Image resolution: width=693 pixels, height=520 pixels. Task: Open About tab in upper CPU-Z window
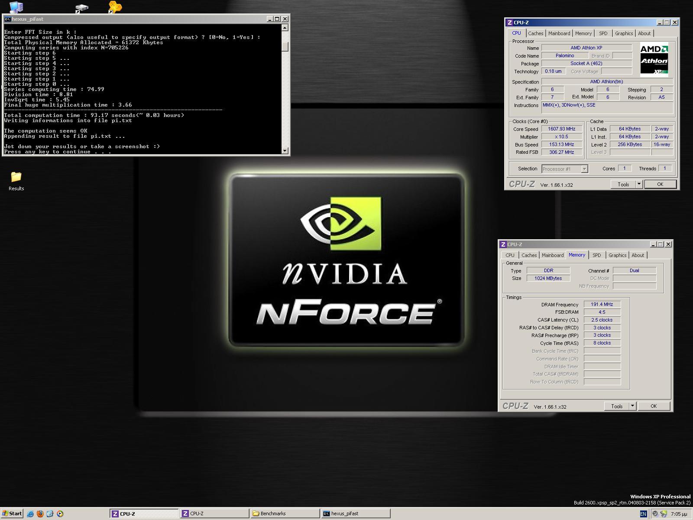point(644,33)
